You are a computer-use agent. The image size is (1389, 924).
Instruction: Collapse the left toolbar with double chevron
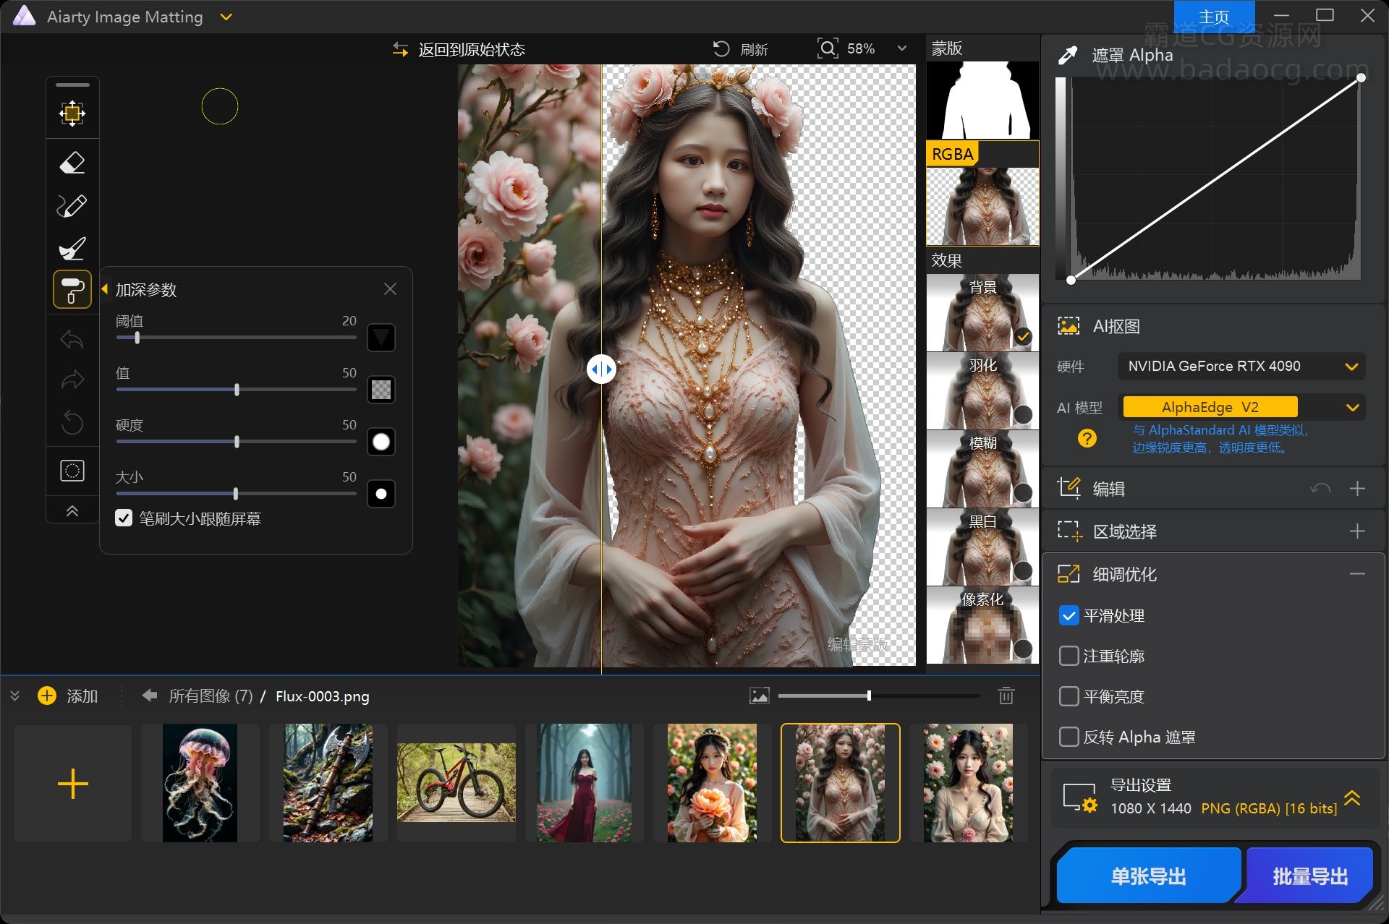[x=72, y=510]
